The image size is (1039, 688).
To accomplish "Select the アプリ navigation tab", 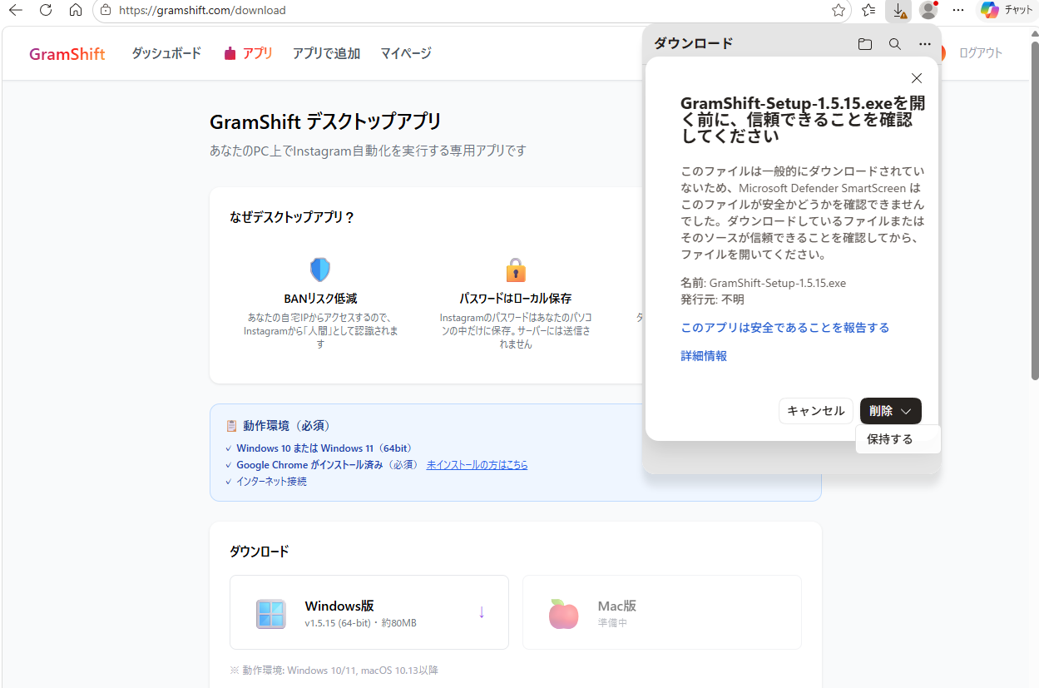I will tap(248, 53).
